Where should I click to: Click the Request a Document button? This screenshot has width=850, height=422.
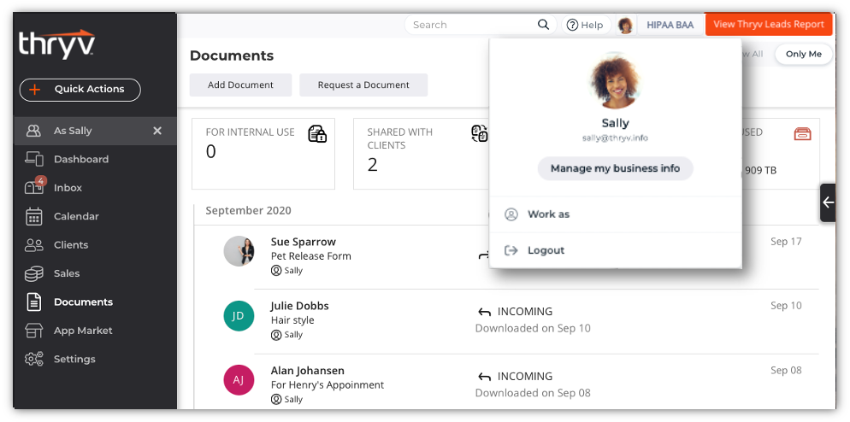(x=363, y=85)
